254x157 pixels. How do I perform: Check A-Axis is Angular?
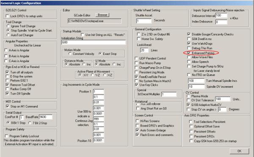(x=6, y=50)
